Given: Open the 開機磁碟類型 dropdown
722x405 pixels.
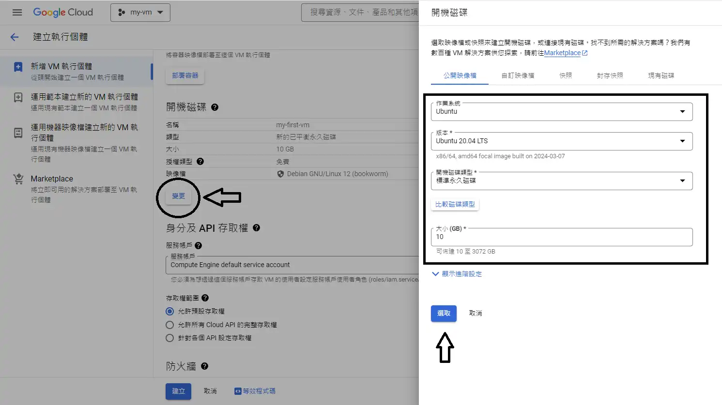Looking at the screenshot, I should (561, 181).
